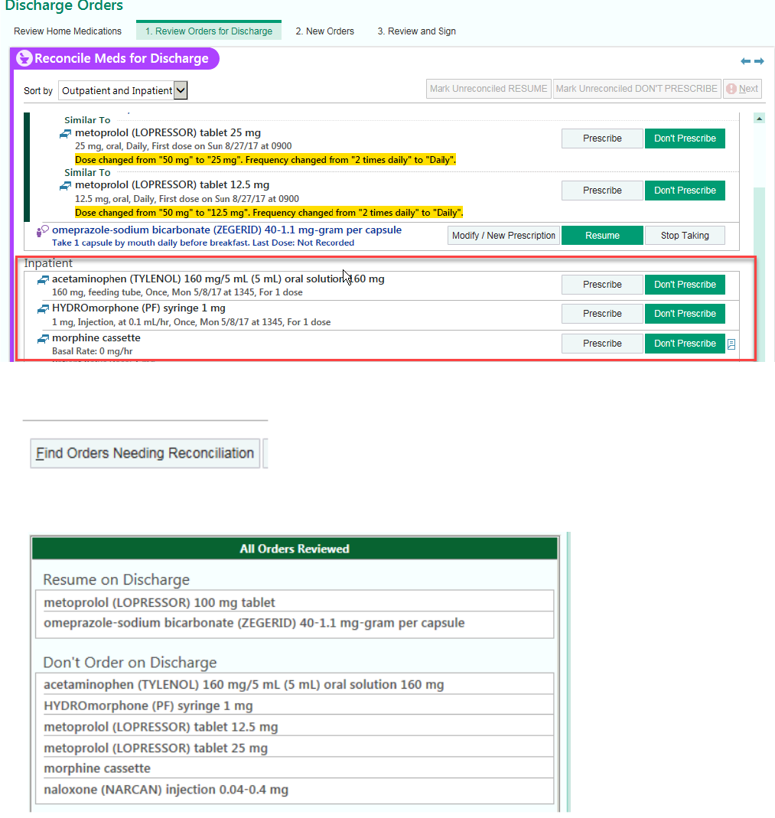This screenshot has height=818, width=775.
Task: Select HYDROmorphone row under Don't Order on Discharge
Action: [295, 706]
